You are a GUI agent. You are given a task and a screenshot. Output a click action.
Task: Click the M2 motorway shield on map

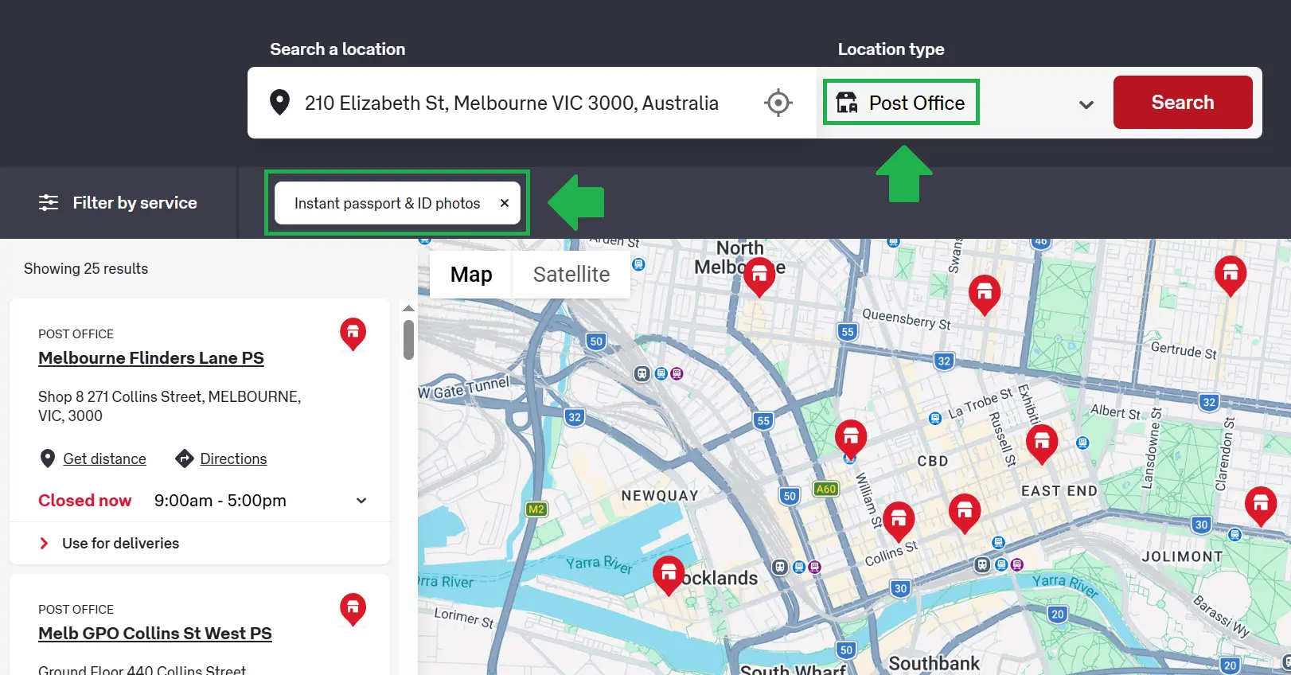[x=536, y=509]
